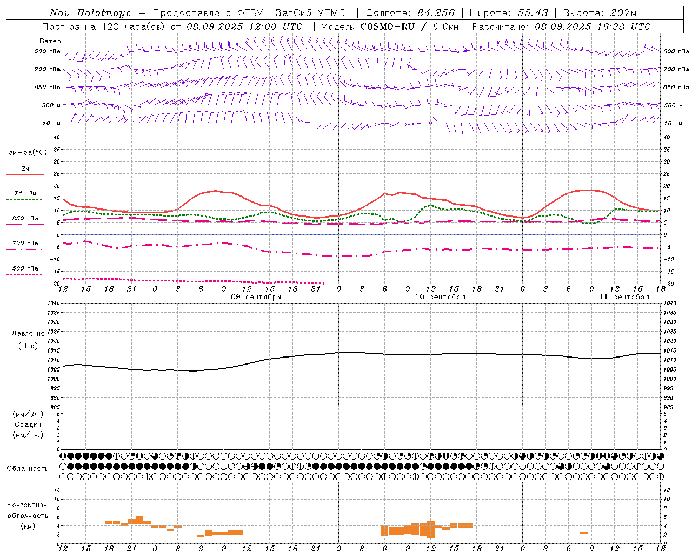692x553 pixels.
Task: Click the 700 гПа temperature legend entry
Action: pyautogui.click(x=25, y=243)
